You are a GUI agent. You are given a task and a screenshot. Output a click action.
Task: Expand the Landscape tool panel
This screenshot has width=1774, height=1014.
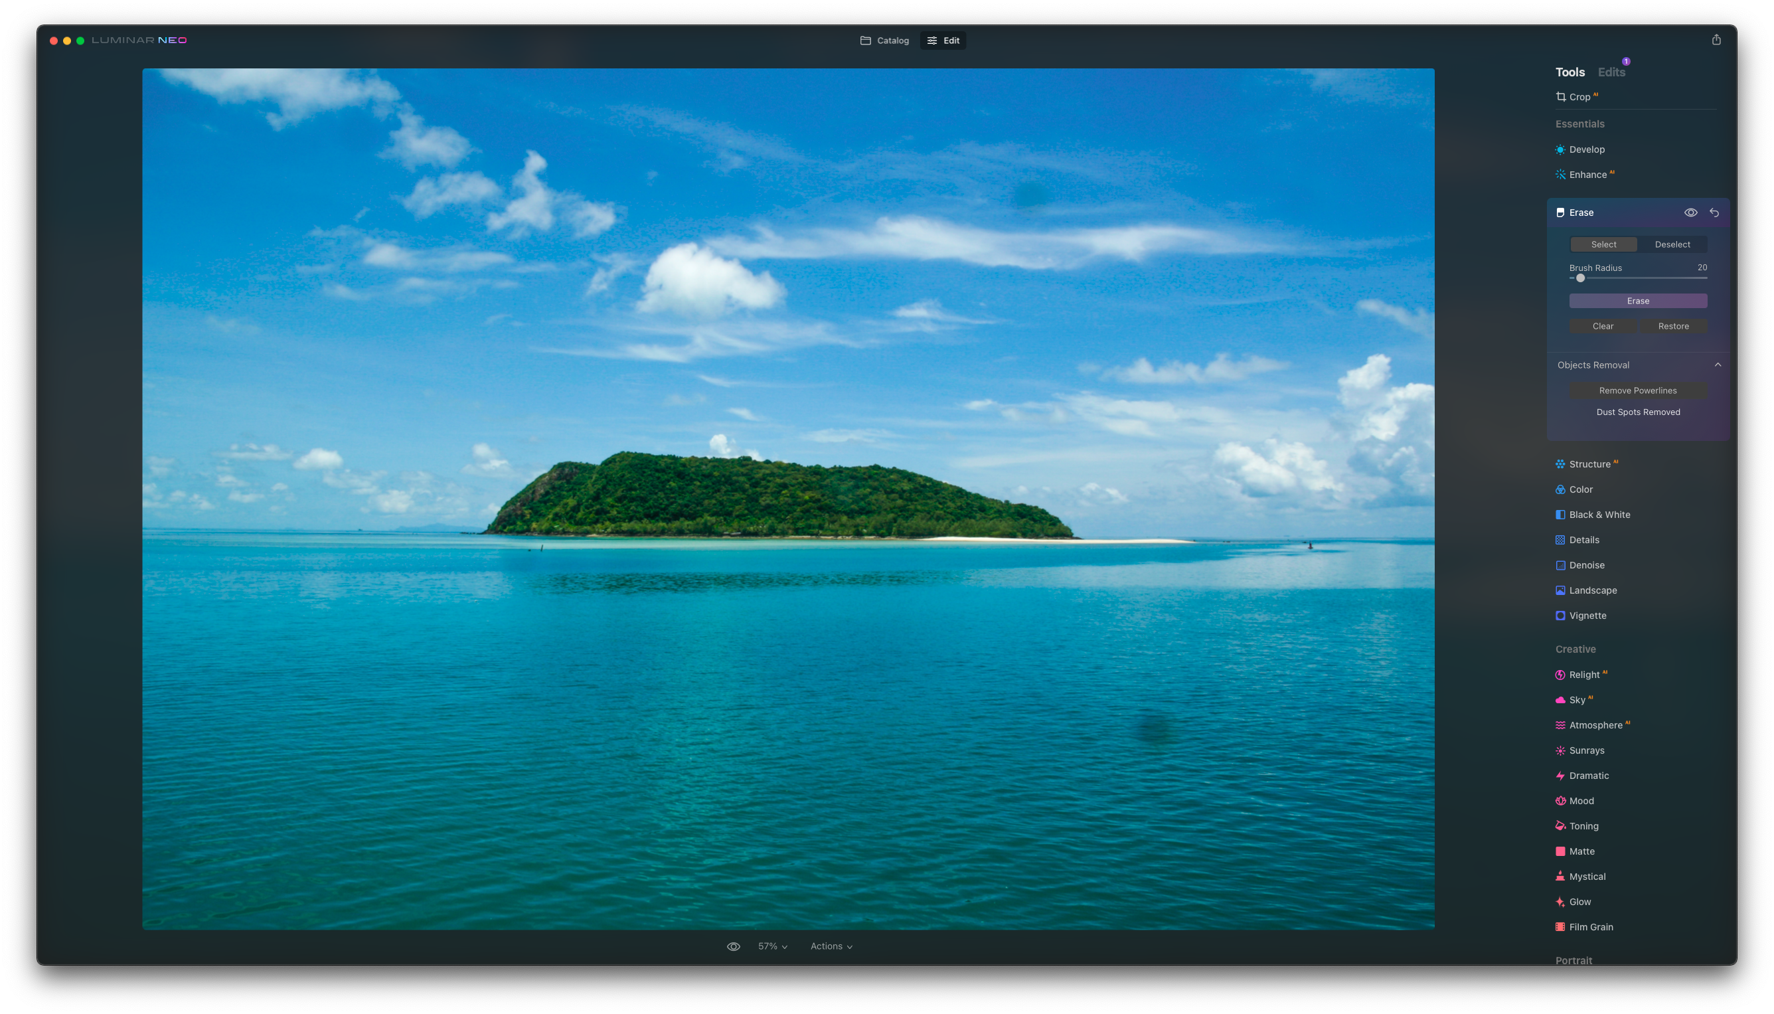point(1591,590)
